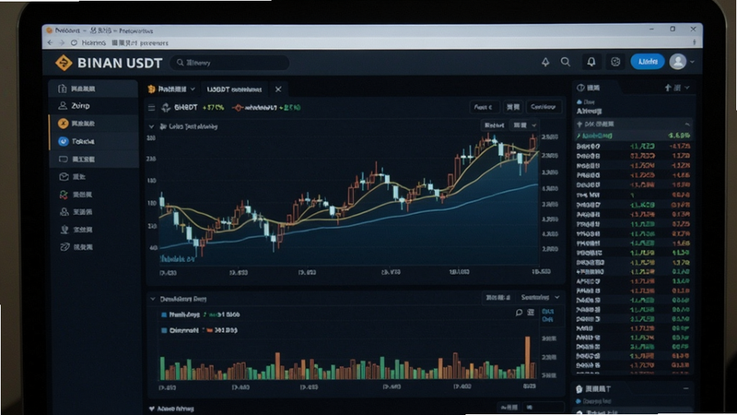Image resolution: width=737 pixels, height=415 pixels.
Task: Click the middle of three buttons right of the pair header
Action: coord(513,107)
